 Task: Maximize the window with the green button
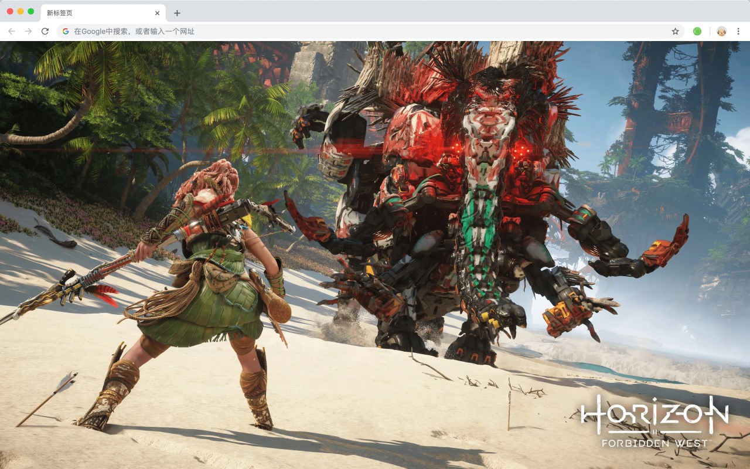click(31, 12)
